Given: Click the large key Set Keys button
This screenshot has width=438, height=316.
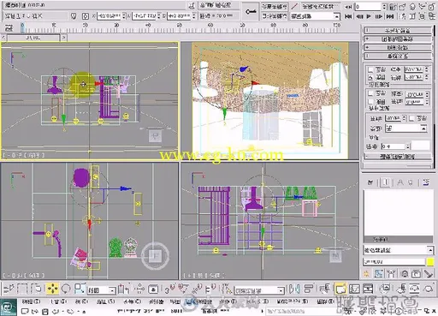Looking at the screenshot, I should (x=251, y=11).
